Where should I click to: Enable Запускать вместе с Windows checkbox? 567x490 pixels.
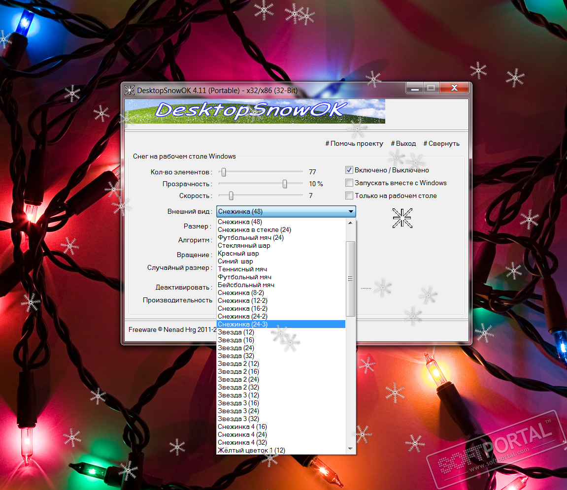click(x=349, y=183)
